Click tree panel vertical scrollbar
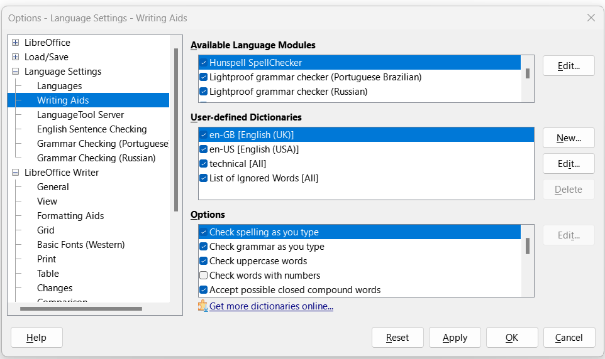The height and width of the screenshot is (359, 605). click(176, 130)
